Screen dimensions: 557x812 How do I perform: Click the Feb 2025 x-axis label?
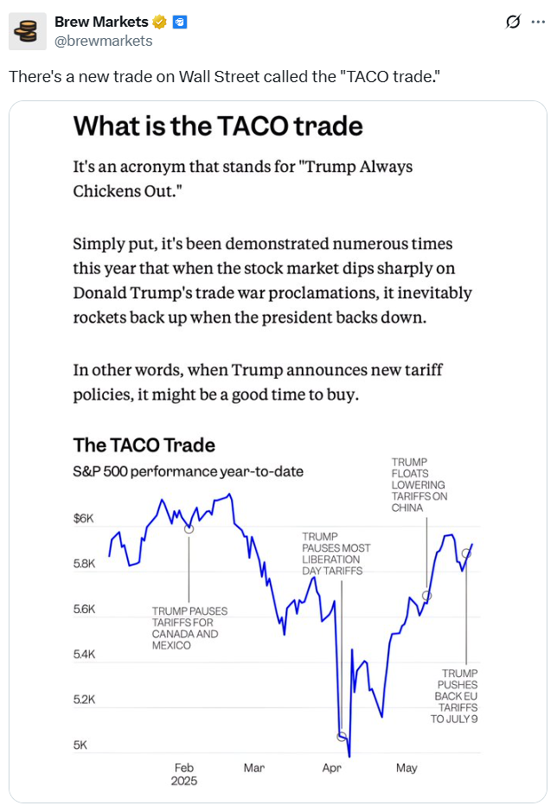click(x=184, y=774)
